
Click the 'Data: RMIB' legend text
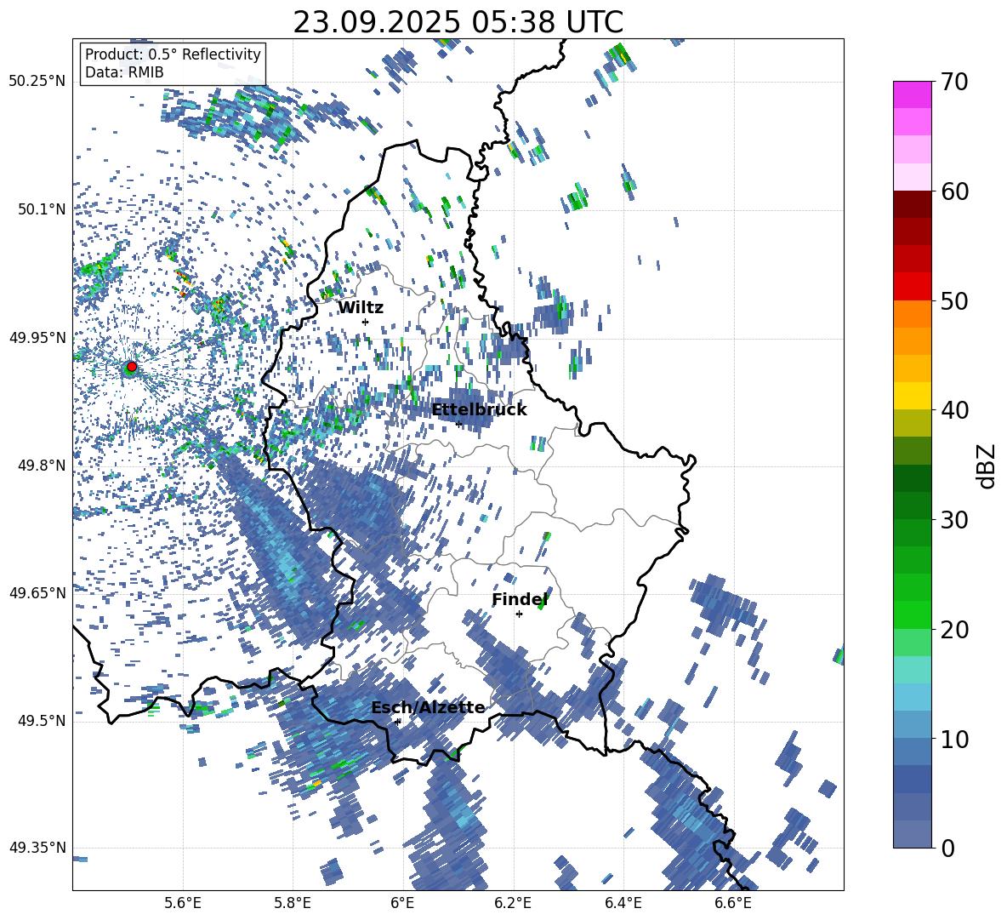[124, 72]
